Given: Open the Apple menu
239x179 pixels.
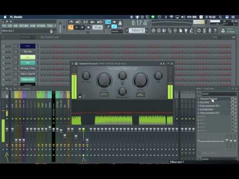Looking at the screenshot, I should [x=5, y=17].
